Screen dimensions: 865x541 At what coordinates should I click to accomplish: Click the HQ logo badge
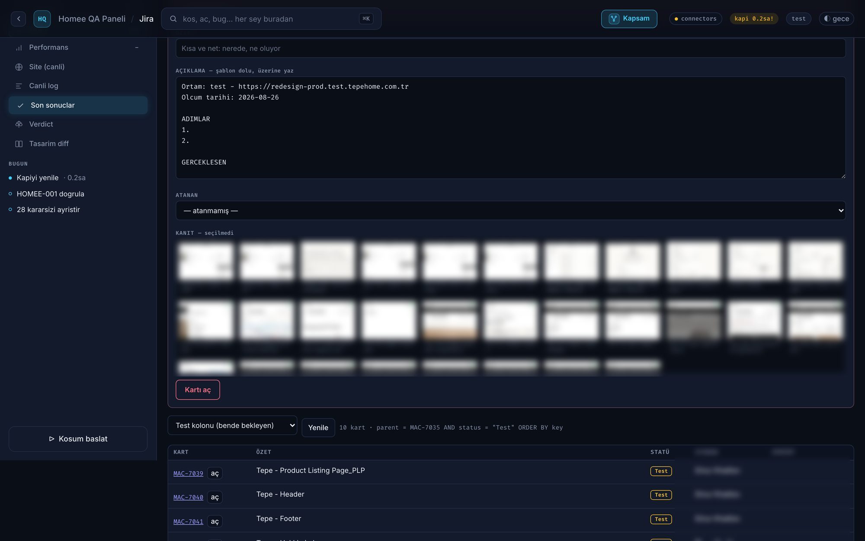(42, 19)
